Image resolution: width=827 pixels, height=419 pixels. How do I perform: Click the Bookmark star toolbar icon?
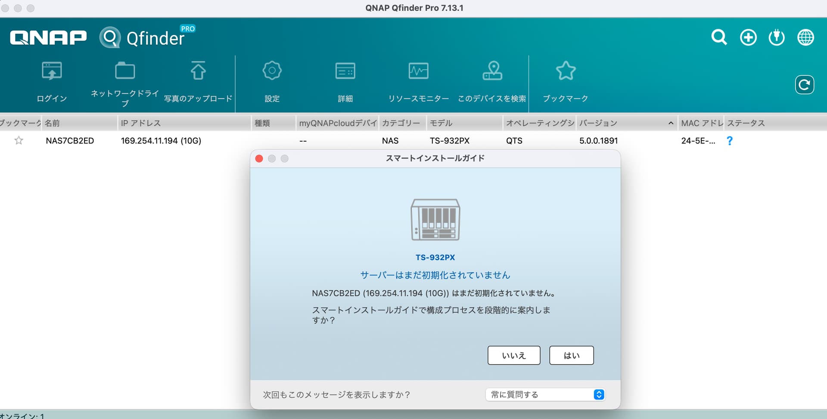(x=565, y=71)
